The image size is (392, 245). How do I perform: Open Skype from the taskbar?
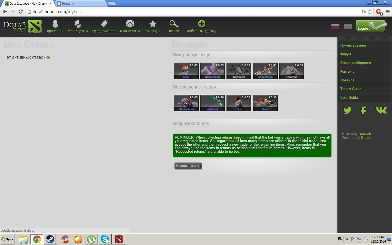pyautogui.click(x=105, y=240)
